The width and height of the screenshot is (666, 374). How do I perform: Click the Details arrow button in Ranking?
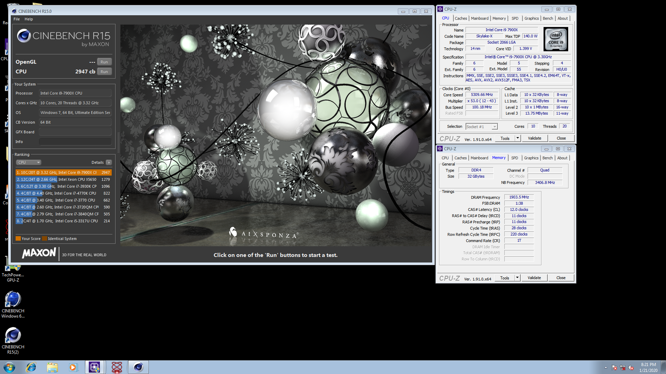(x=109, y=162)
